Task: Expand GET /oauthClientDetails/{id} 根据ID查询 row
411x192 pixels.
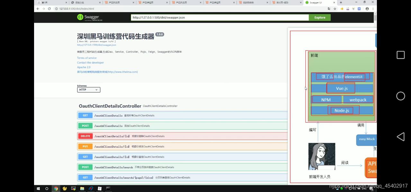Action: click(182, 157)
